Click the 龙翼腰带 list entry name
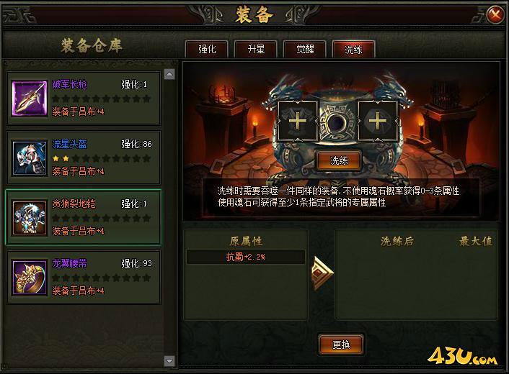 69,263
